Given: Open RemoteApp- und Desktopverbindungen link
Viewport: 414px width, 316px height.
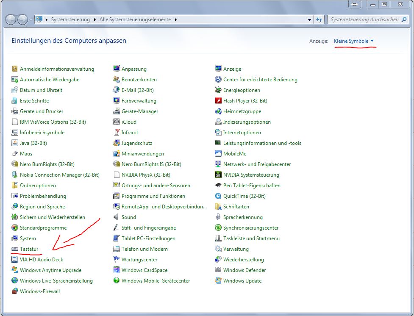Looking at the screenshot, I should [164, 206].
